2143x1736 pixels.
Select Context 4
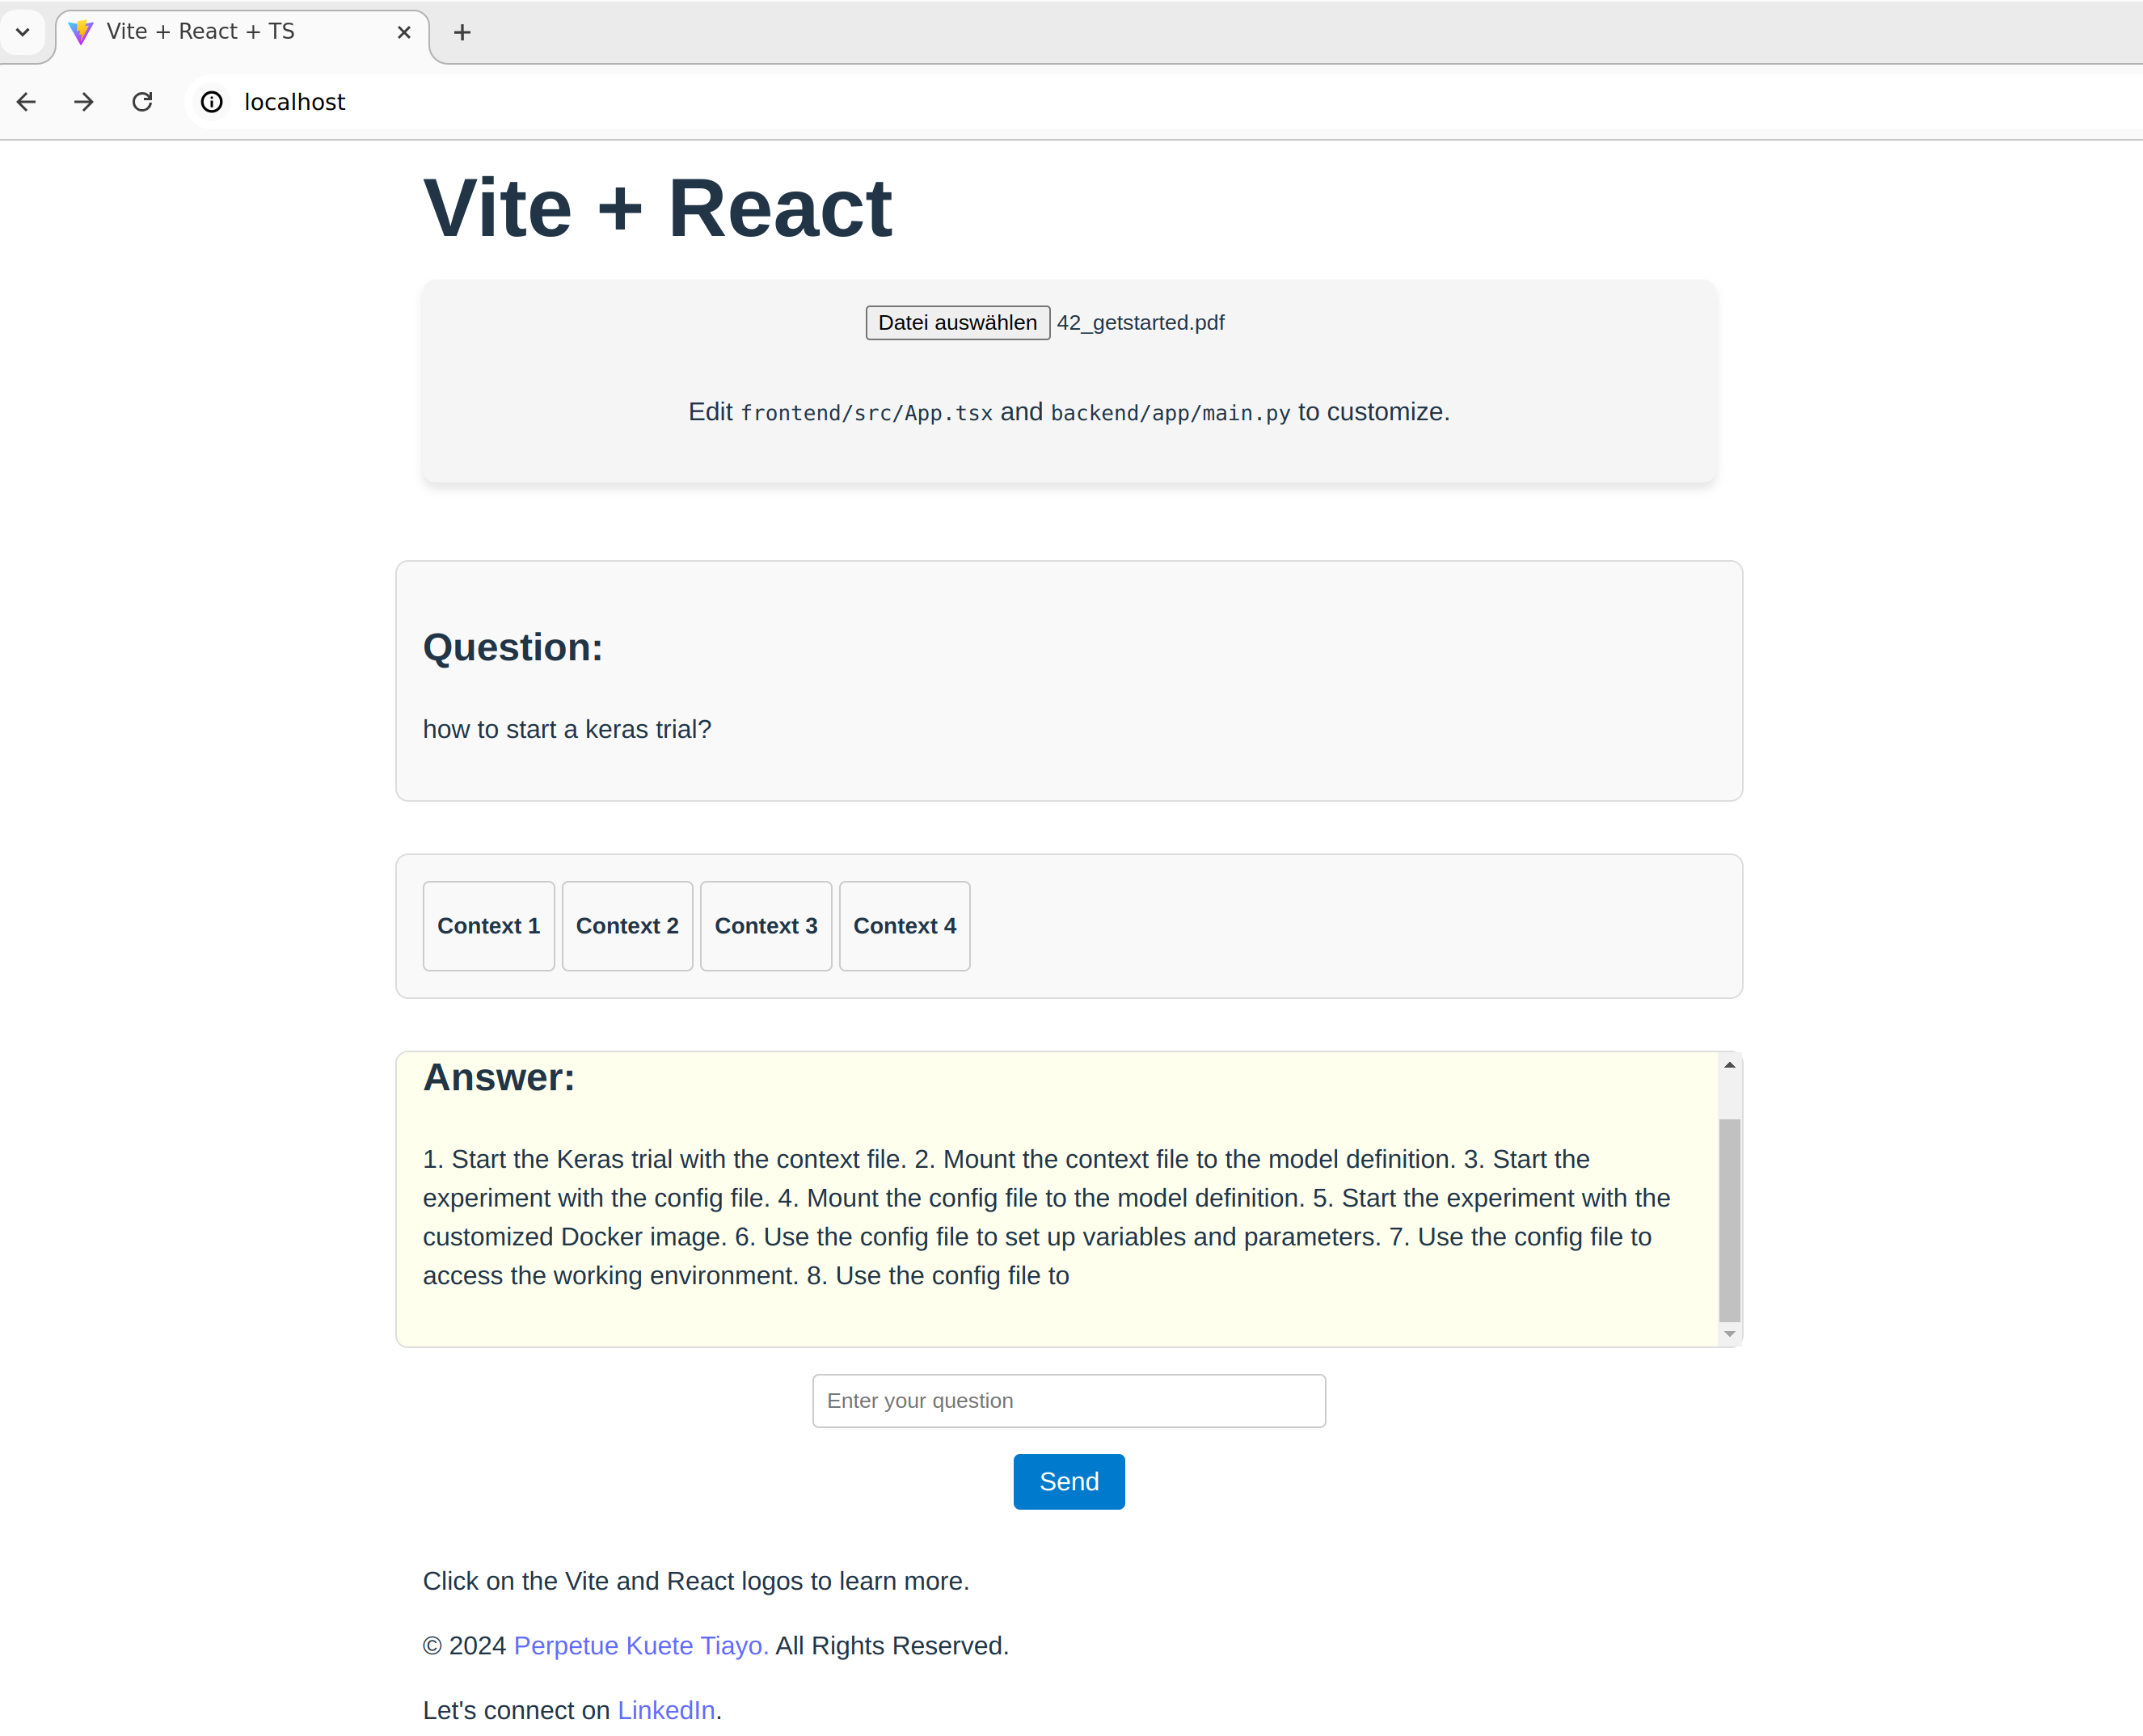(904, 925)
